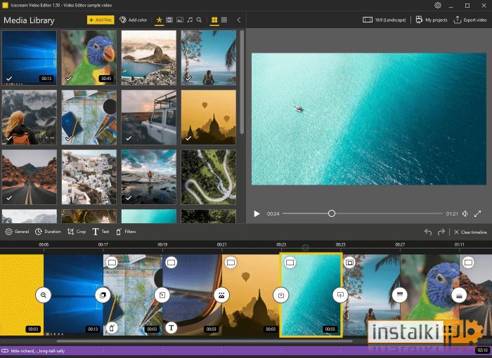This screenshot has width=492, height=358.
Task: Click the frame icon on palm tree clip
Action: tap(349, 262)
